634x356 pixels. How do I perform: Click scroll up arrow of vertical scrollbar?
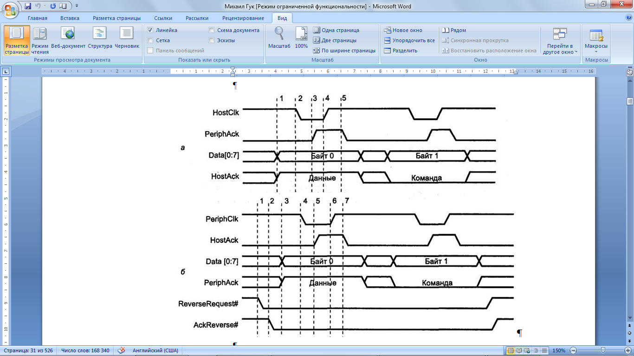tap(630, 80)
